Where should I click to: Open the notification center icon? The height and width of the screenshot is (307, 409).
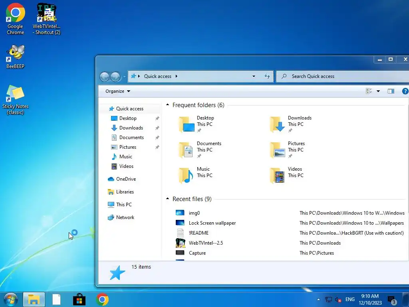click(392, 300)
